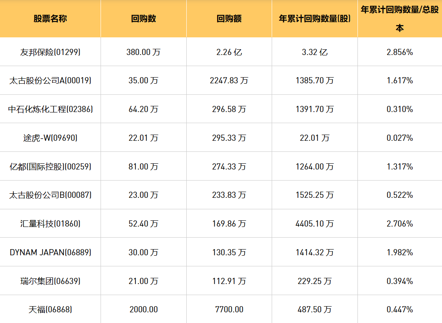The width and height of the screenshot is (442, 323).
Task: Select the 天福(06868) stock name
Action: tap(50, 309)
